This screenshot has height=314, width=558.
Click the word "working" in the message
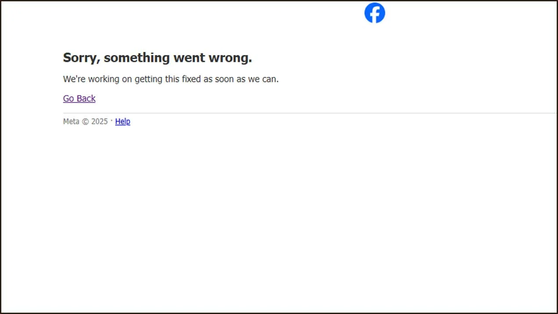(104, 79)
